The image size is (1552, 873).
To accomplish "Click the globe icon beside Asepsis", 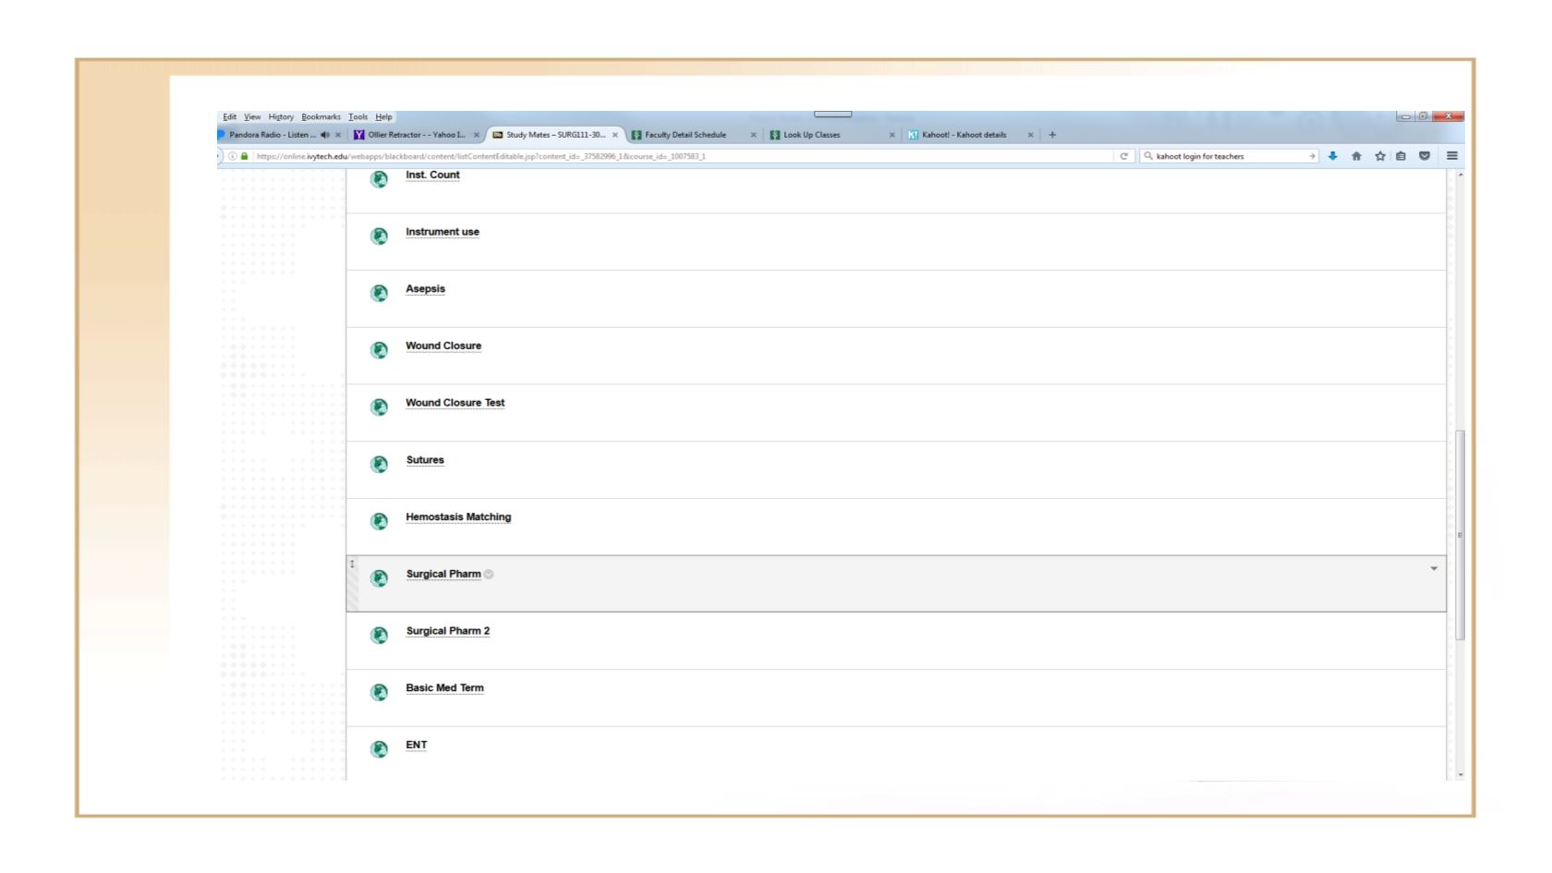I will click(x=379, y=293).
